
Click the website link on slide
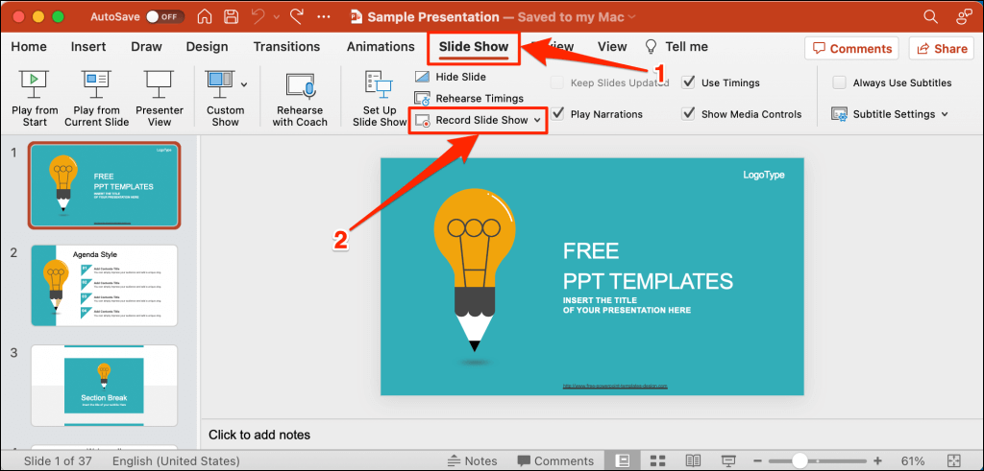[x=615, y=387]
